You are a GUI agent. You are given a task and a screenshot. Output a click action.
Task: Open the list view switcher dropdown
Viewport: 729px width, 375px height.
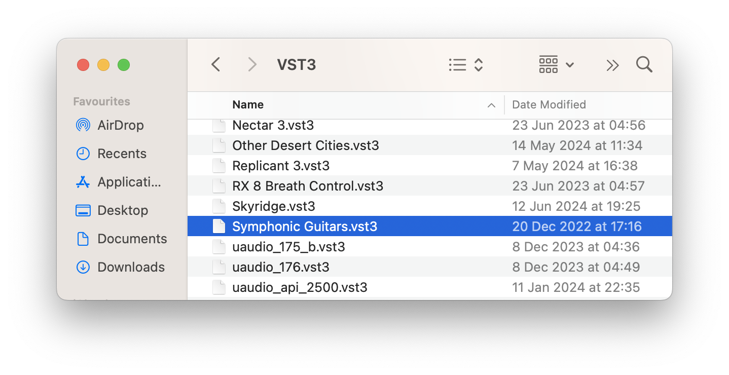[466, 65]
